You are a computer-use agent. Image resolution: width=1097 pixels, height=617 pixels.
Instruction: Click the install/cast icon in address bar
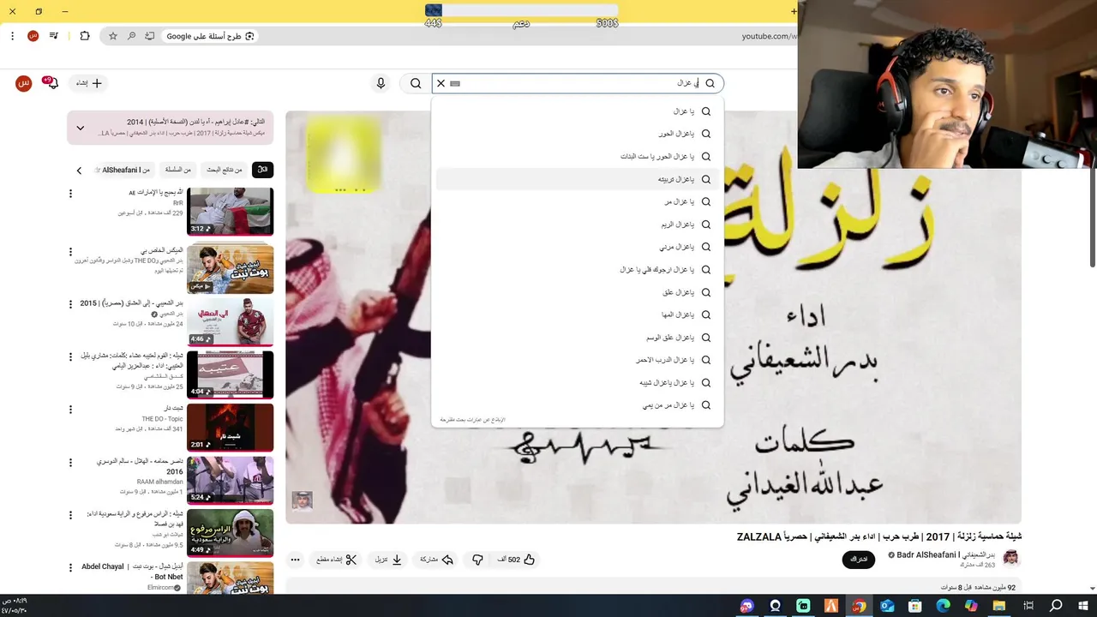[150, 36]
